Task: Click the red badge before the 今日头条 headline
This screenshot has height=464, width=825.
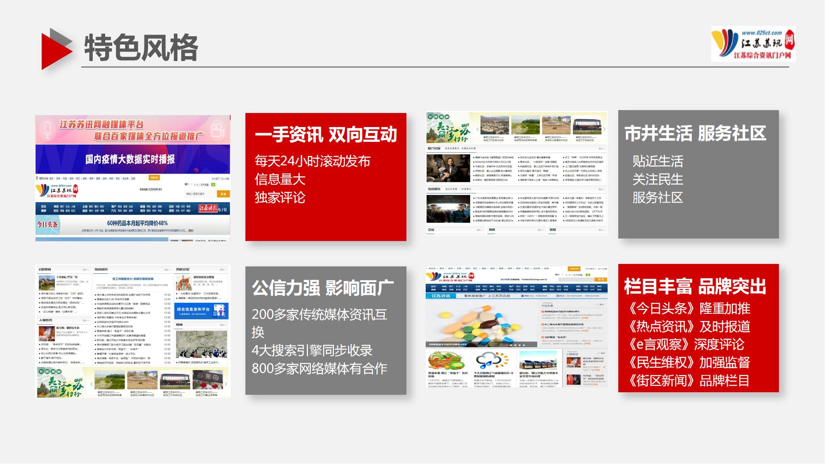Action: (x=543, y=311)
